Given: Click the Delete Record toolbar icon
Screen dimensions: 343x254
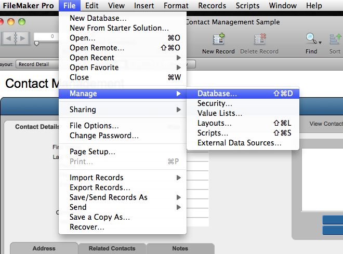Looking at the screenshot, I should 260,39.
